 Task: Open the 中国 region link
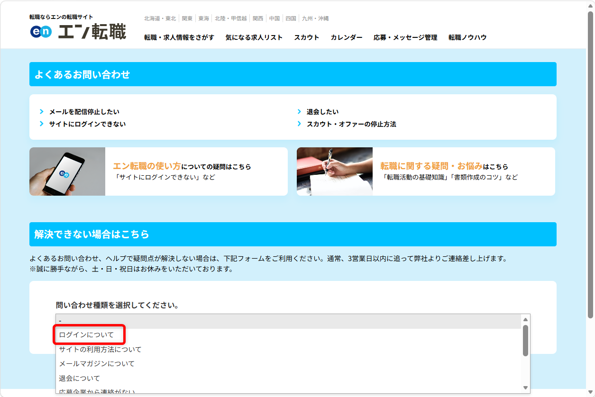coord(275,18)
